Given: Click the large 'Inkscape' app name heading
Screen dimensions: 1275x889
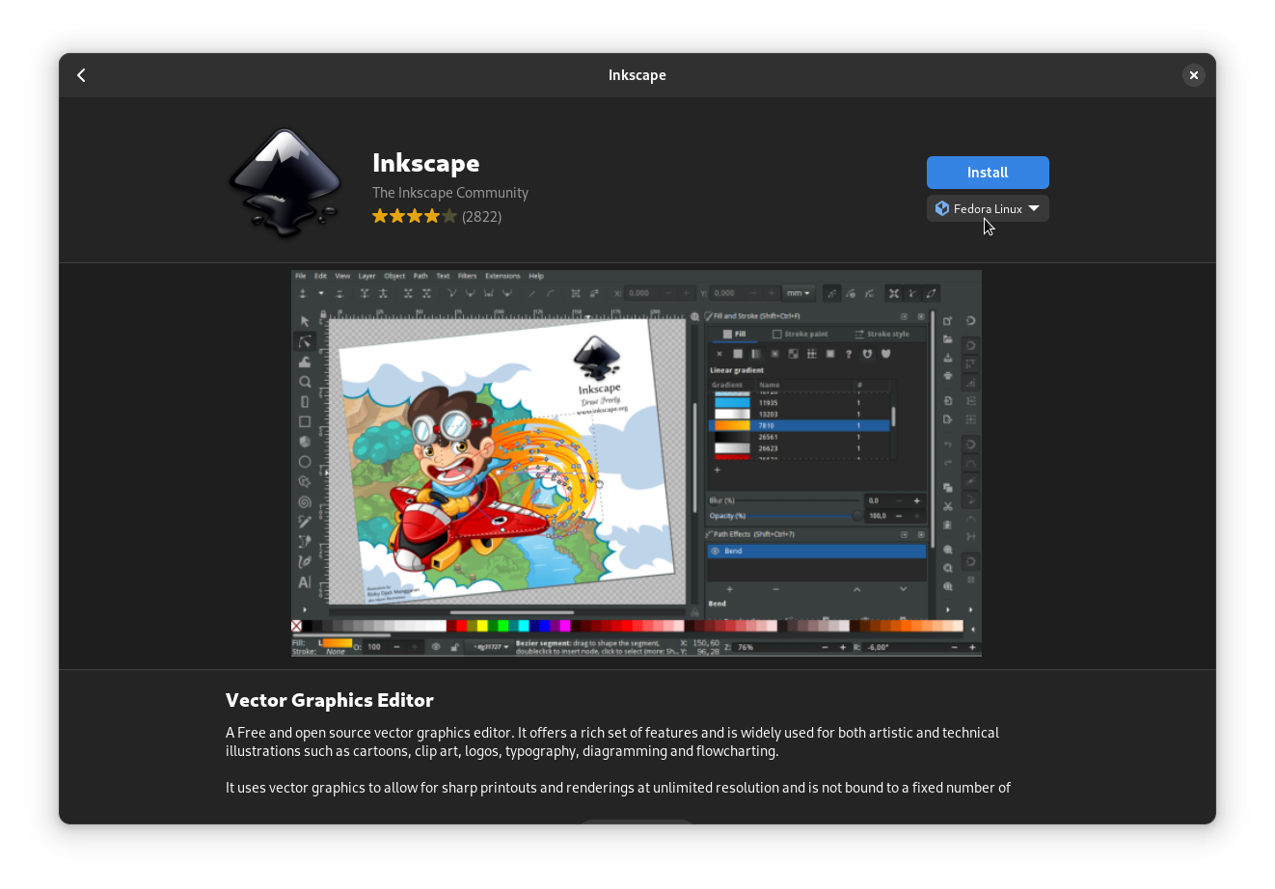Looking at the screenshot, I should pyautogui.click(x=426, y=163).
